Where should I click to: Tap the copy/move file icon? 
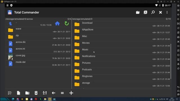pos(19,93)
